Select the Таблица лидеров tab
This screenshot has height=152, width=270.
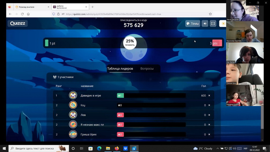(120, 69)
